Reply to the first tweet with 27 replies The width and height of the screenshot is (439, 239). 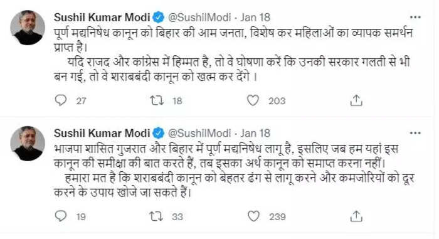click(x=61, y=100)
